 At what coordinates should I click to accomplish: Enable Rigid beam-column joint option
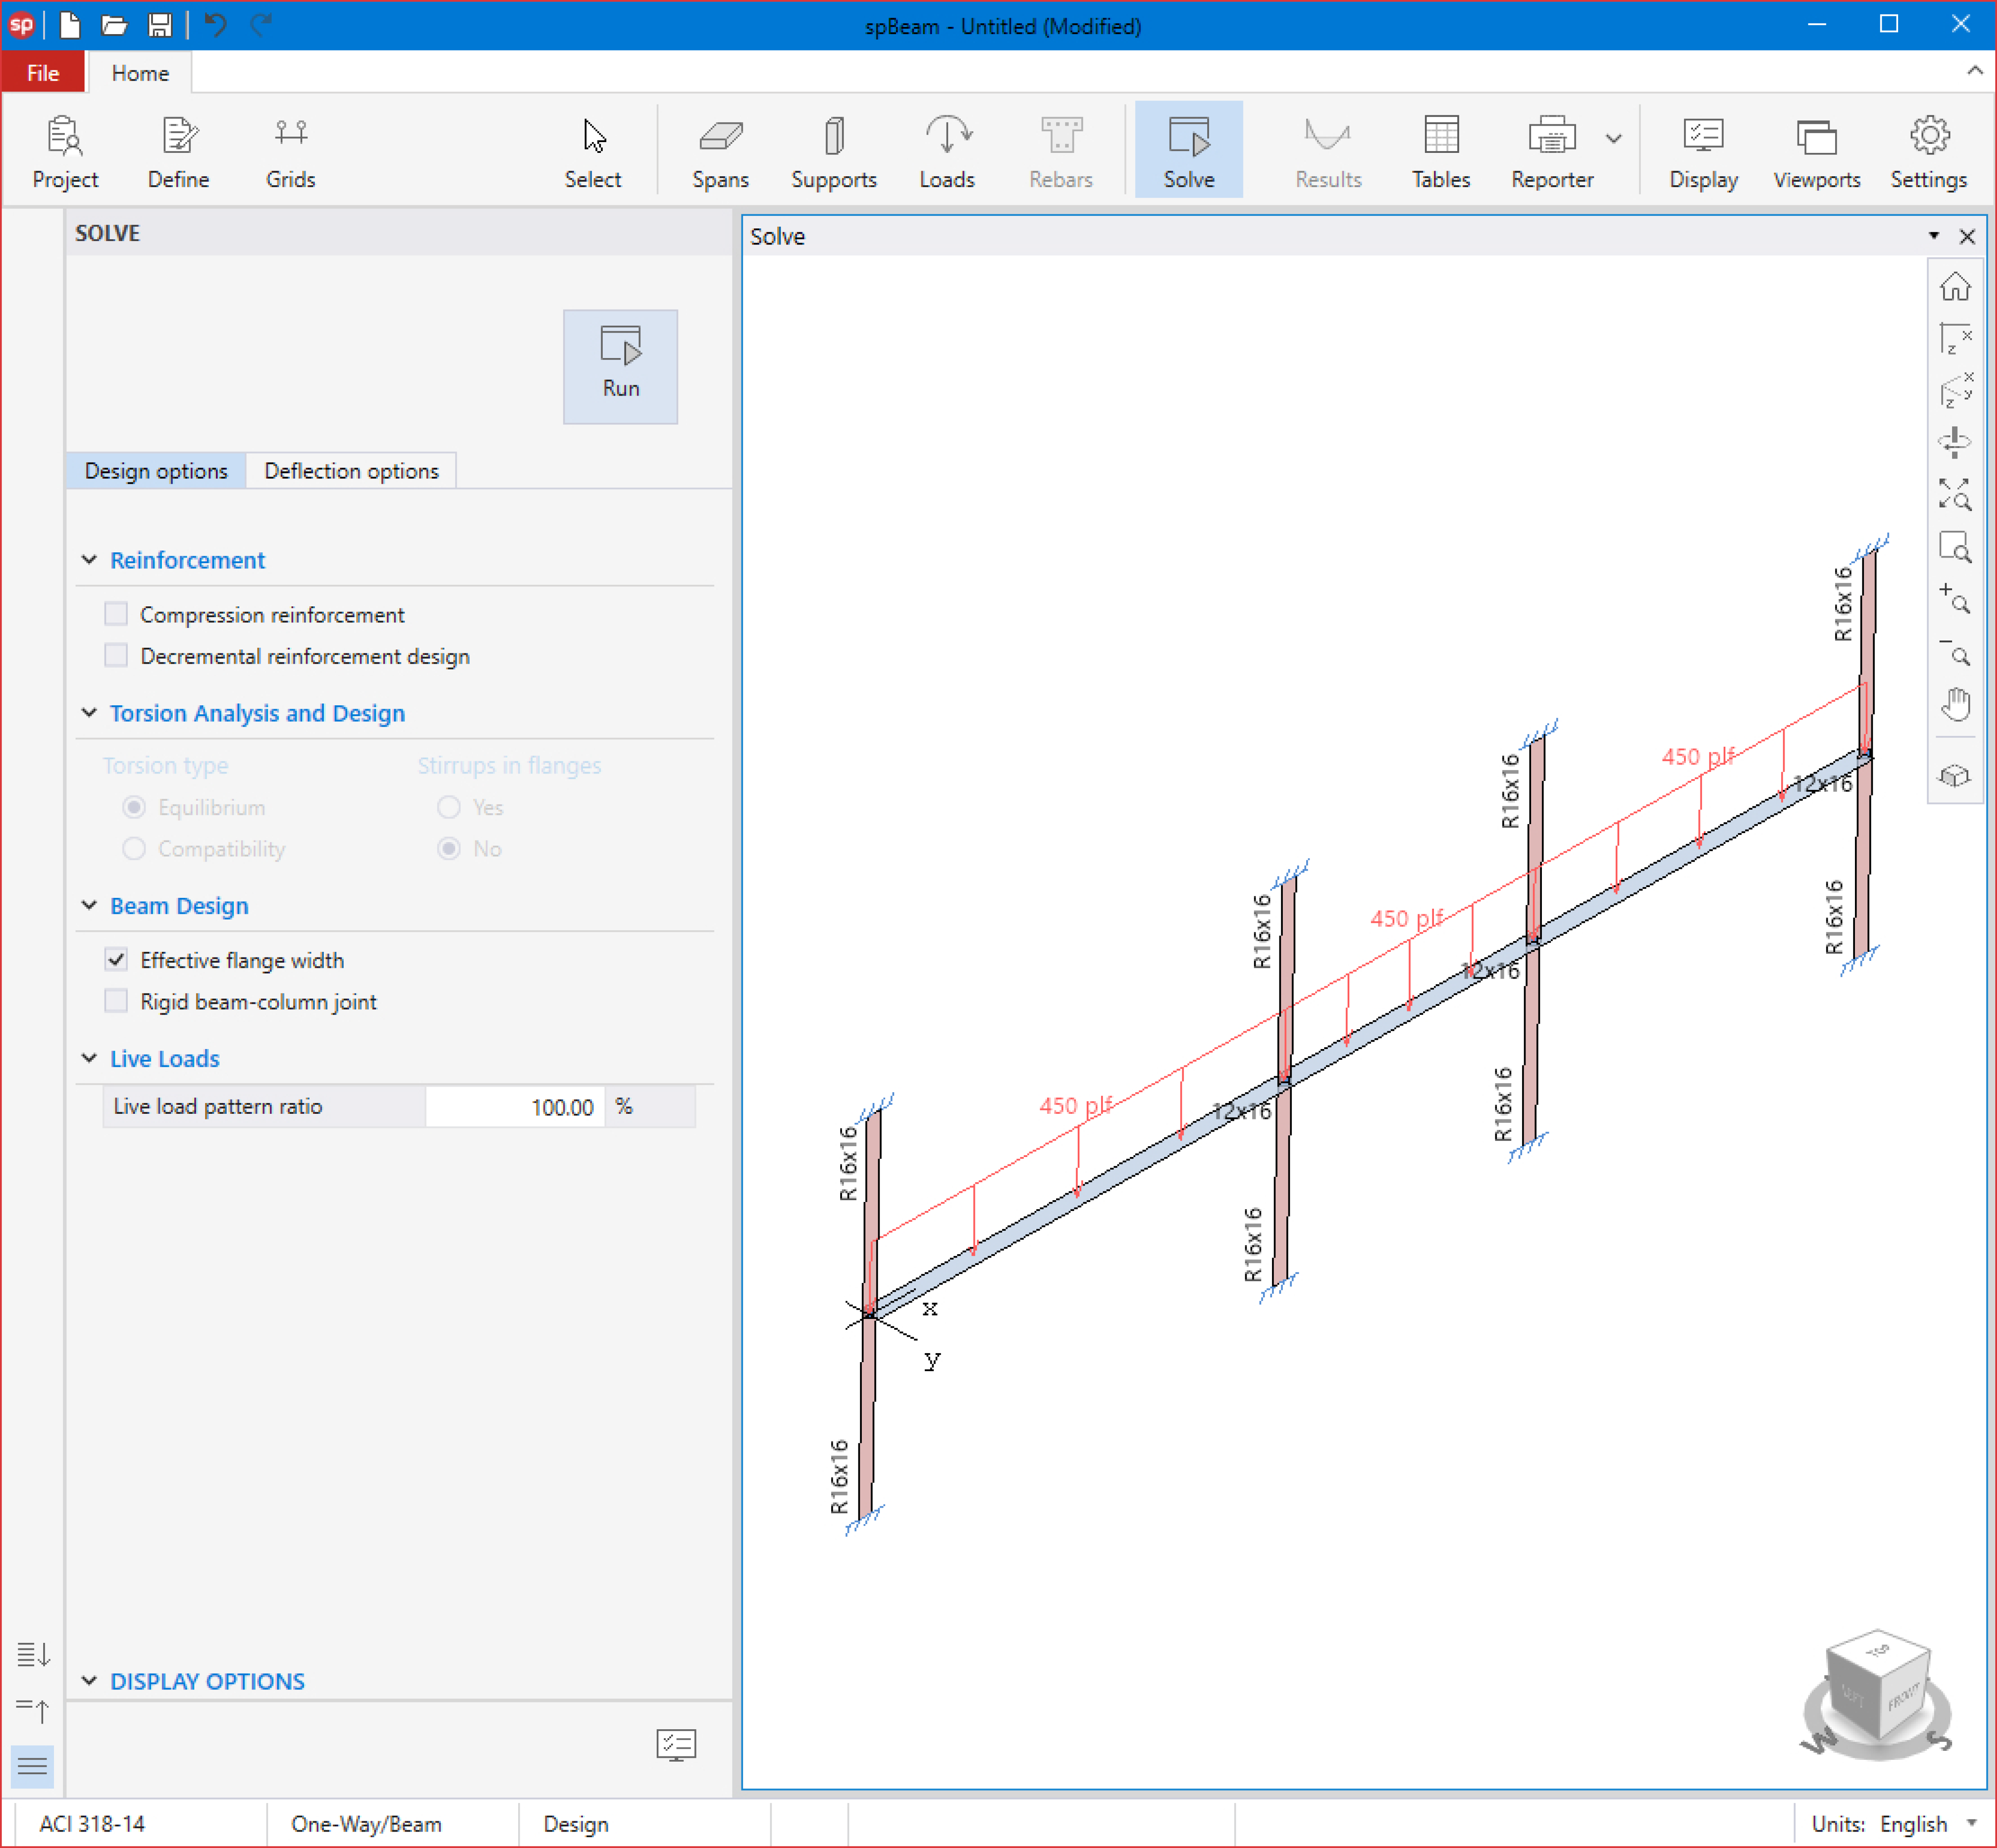click(x=117, y=1001)
